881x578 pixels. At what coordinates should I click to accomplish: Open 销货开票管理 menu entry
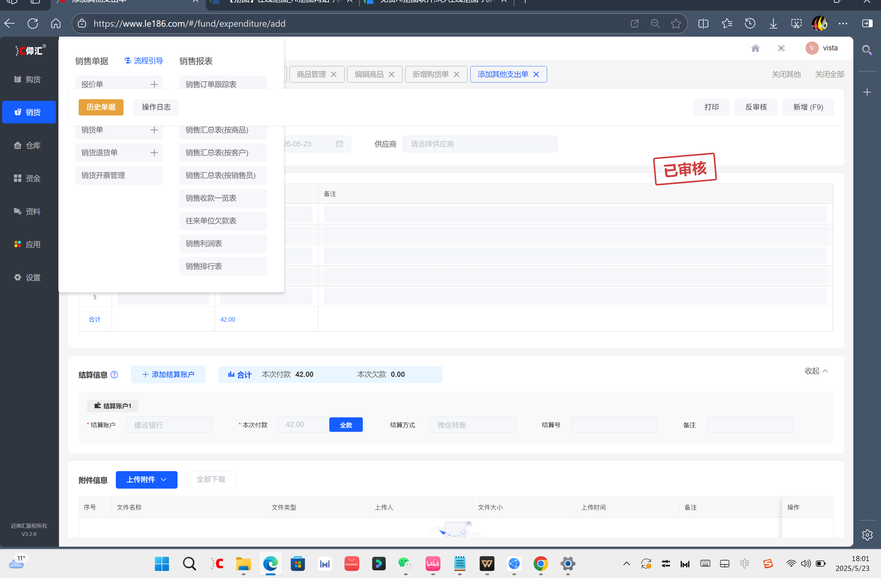(x=119, y=175)
